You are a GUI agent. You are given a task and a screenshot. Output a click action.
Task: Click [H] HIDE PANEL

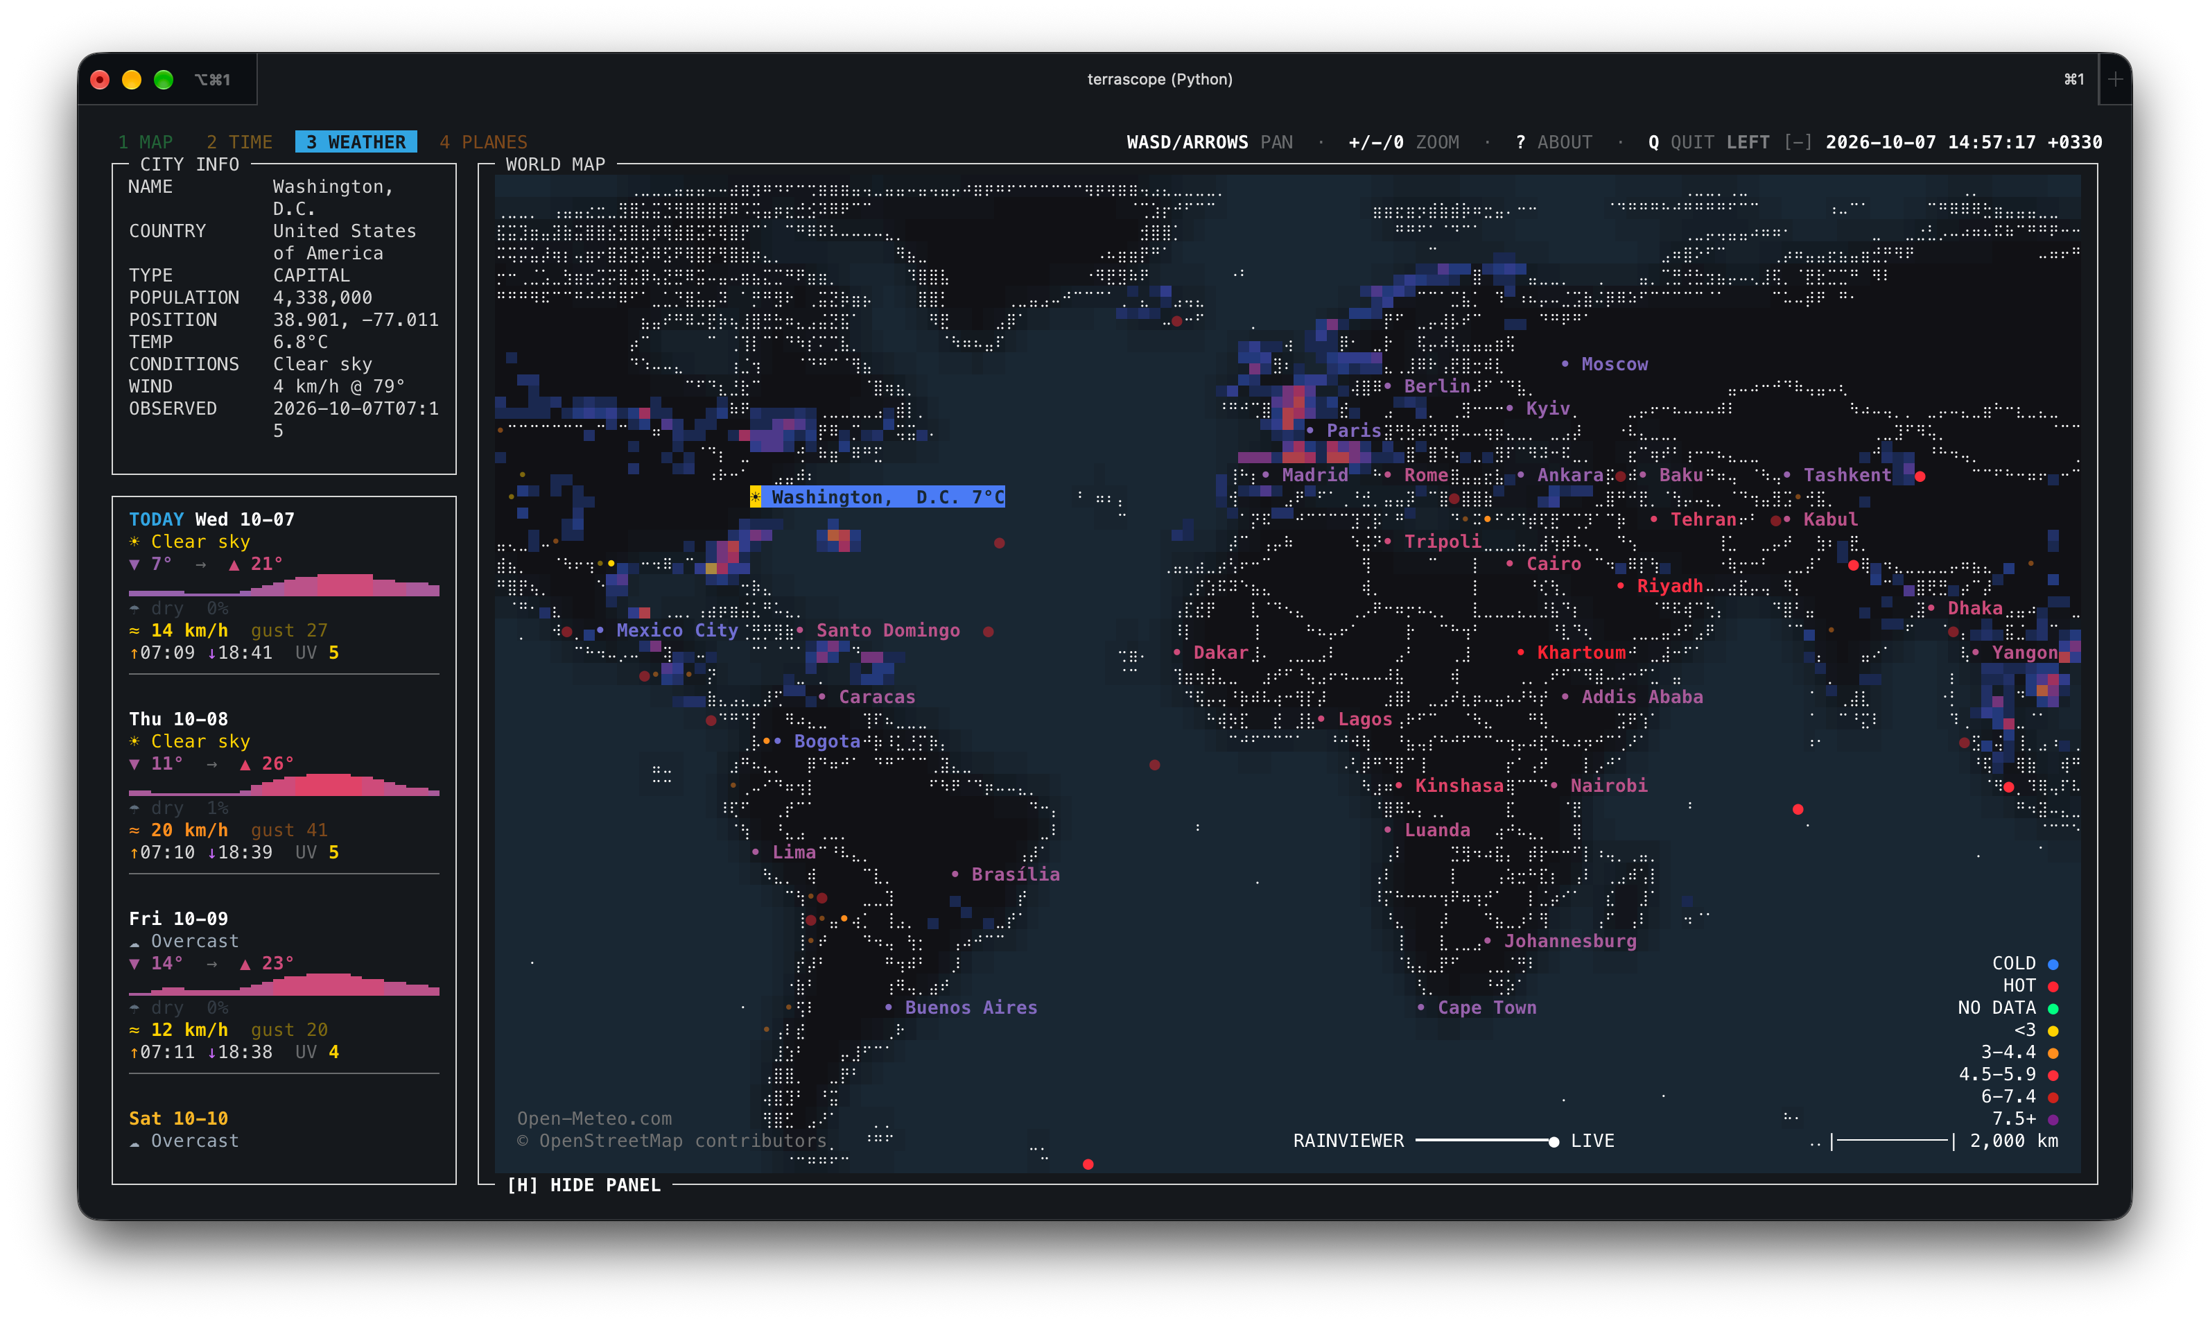584,1185
